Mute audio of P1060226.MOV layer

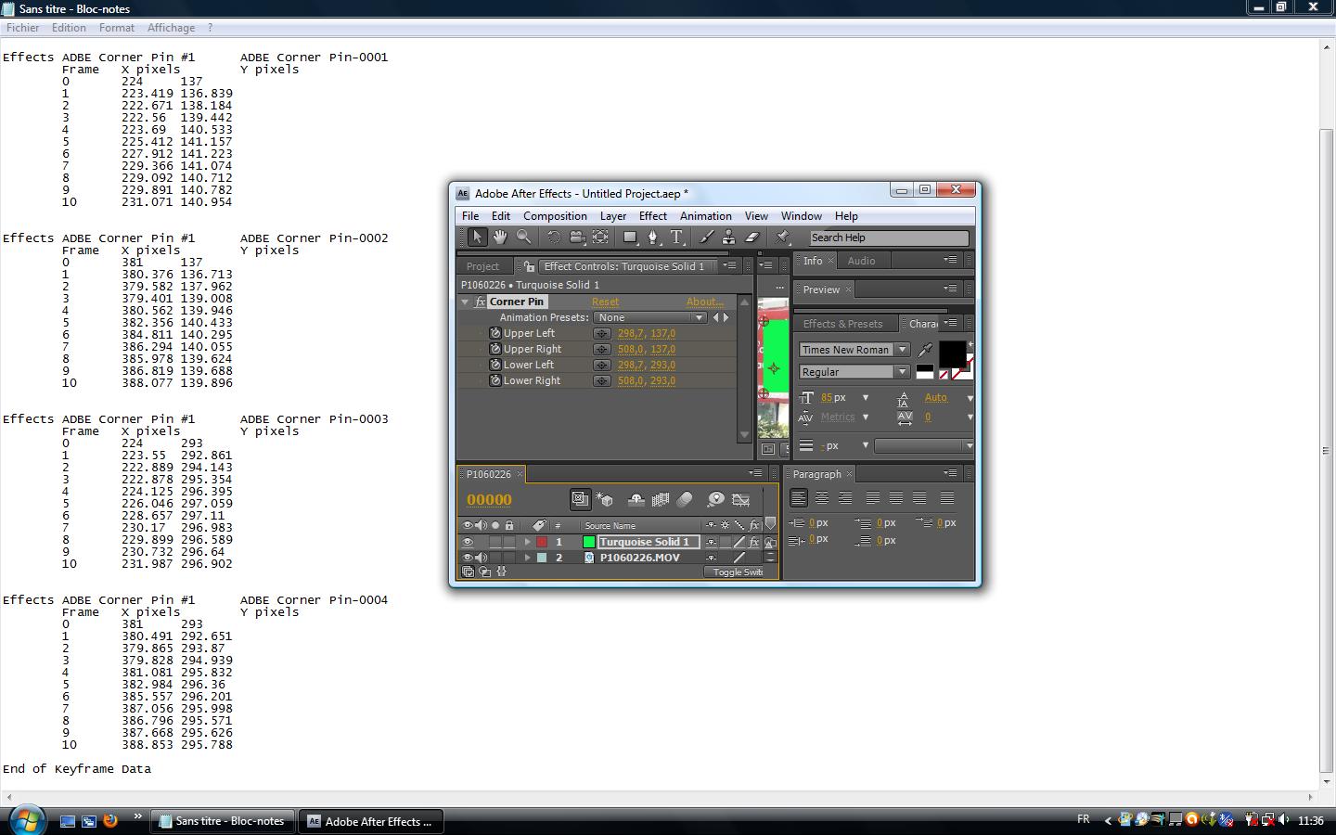[x=481, y=559]
